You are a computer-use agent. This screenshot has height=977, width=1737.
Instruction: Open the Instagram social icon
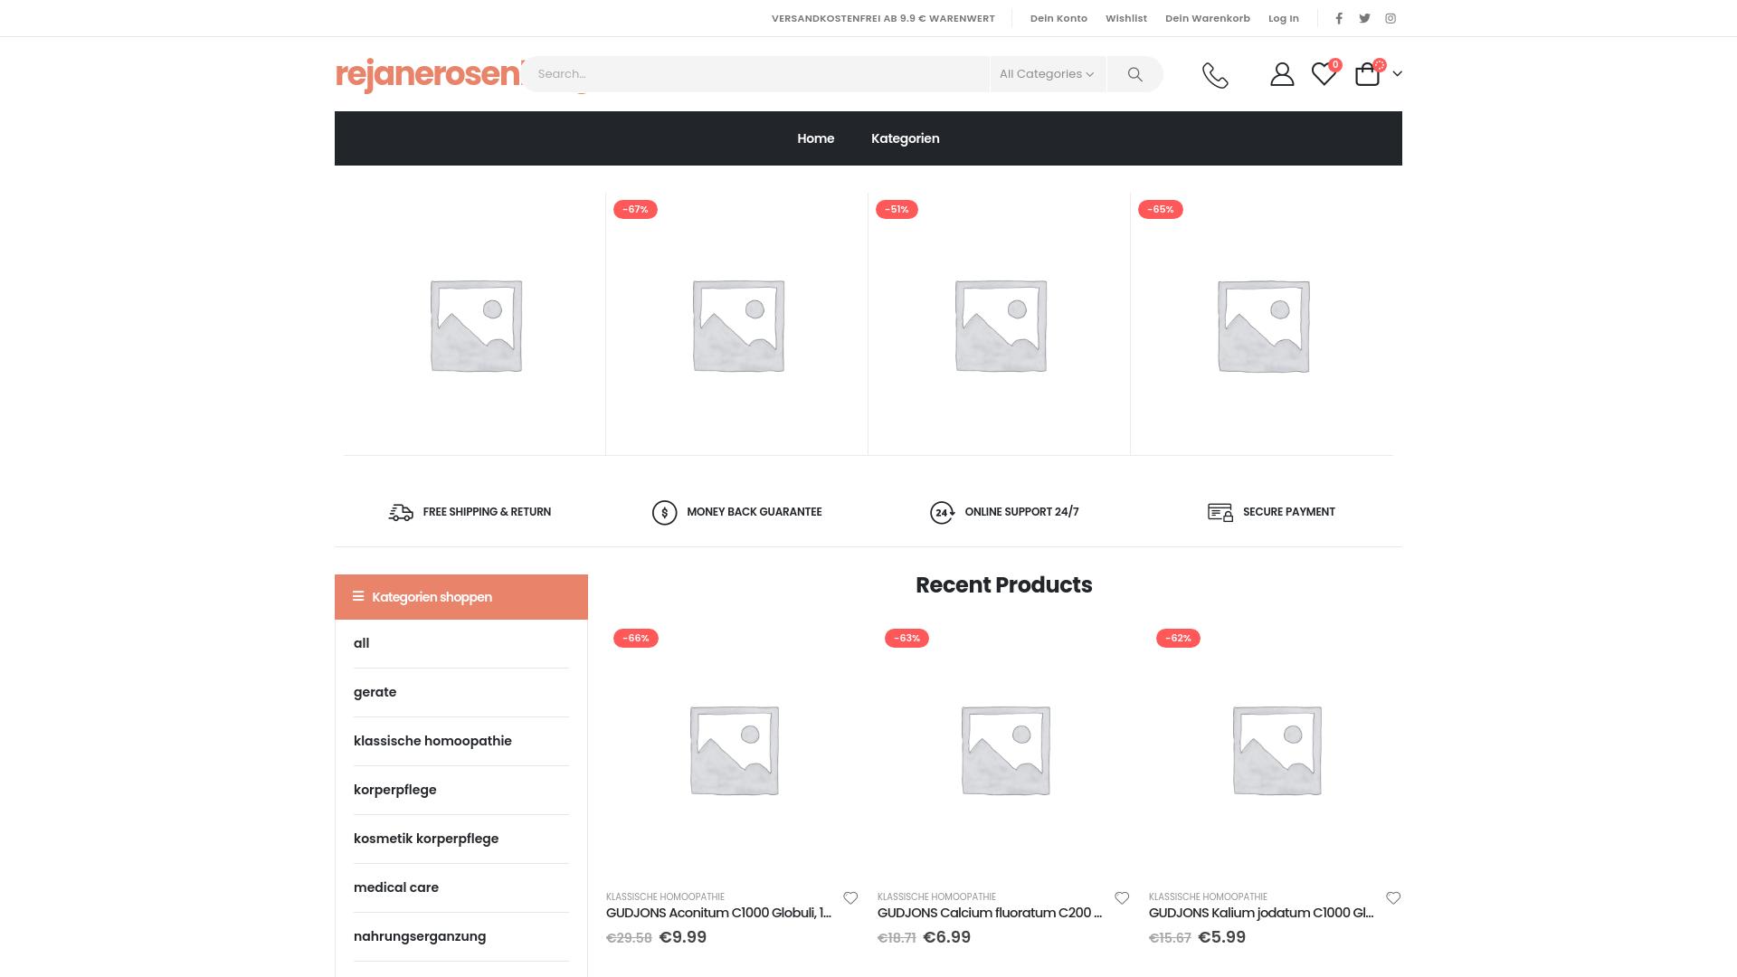click(1391, 18)
